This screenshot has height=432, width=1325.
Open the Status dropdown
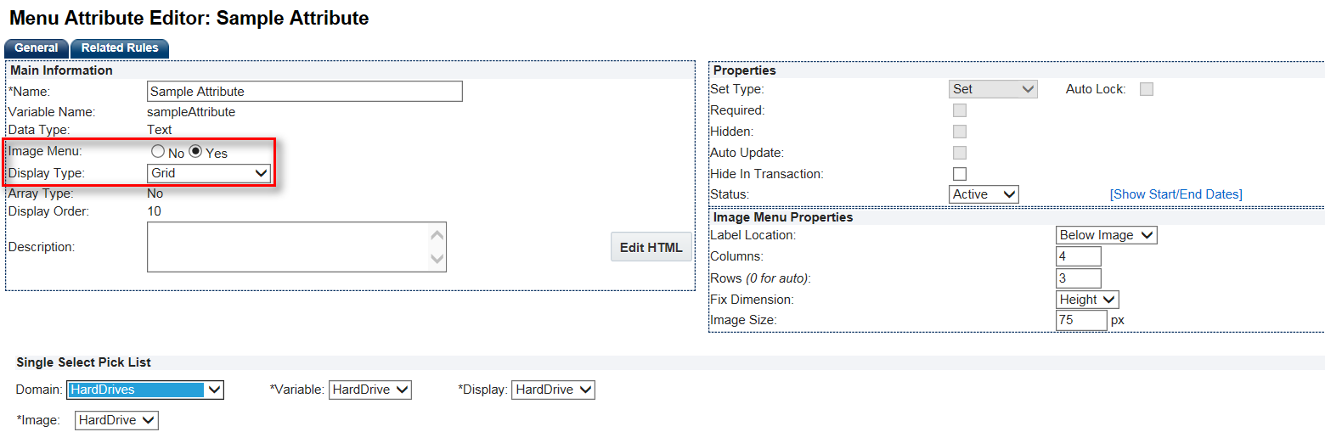click(x=984, y=194)
